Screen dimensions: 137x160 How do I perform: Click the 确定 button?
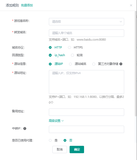tap(77, 149)
